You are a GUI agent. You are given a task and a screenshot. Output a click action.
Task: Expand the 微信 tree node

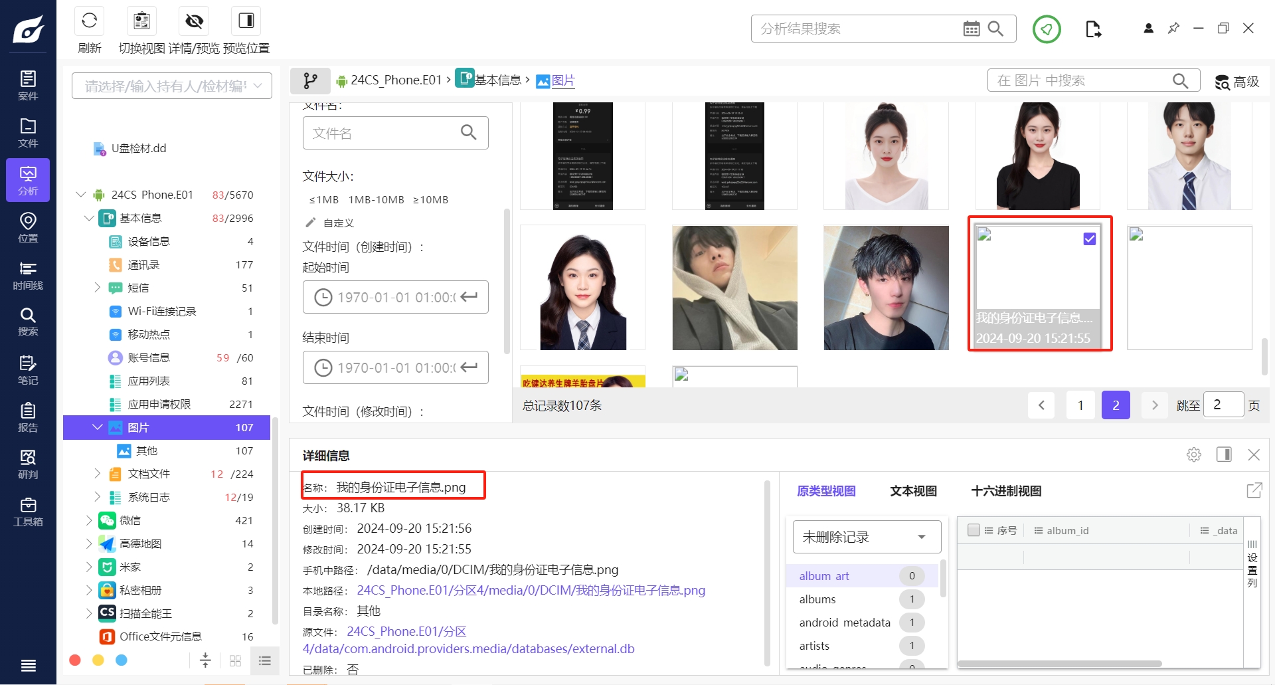pos(88,520)
